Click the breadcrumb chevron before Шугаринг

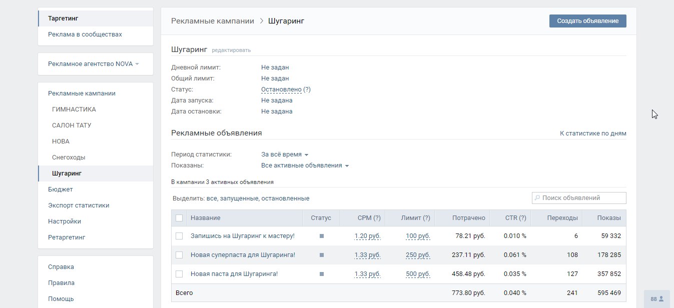tap(261, 21)
